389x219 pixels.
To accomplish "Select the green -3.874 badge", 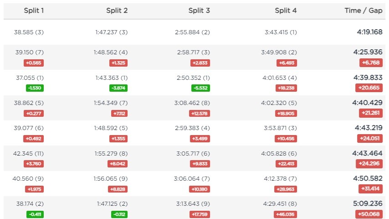I will (118, 88).
